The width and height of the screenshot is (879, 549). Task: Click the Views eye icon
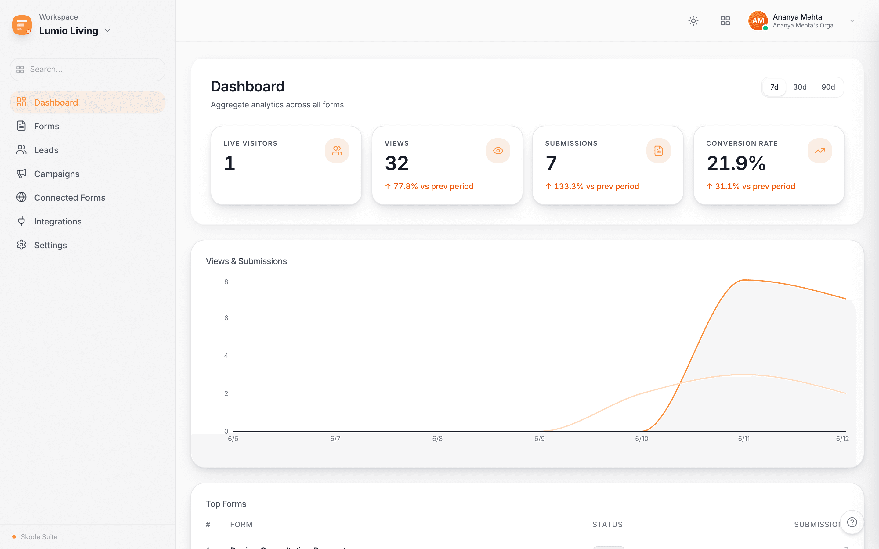pyautogui.click(x=498, y=151)
